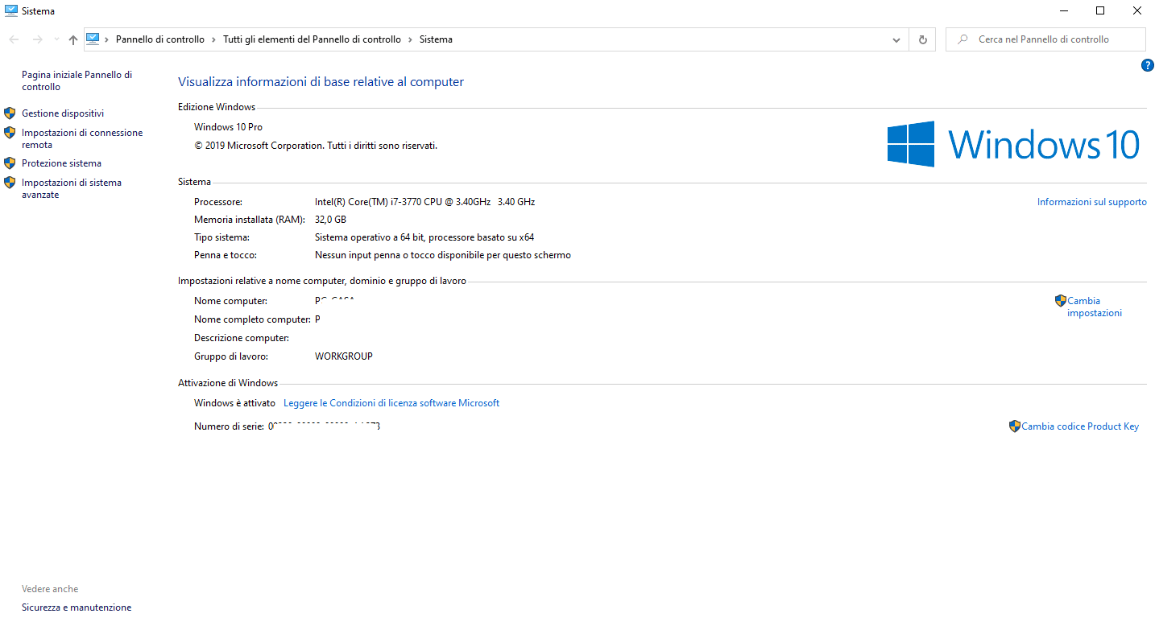Open Sicurezza e manutenzione link
Screen dimensions: 1155x626
77,607
